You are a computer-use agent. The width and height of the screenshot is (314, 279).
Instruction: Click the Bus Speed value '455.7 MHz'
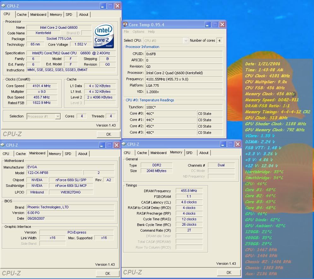tap(42, 97)
